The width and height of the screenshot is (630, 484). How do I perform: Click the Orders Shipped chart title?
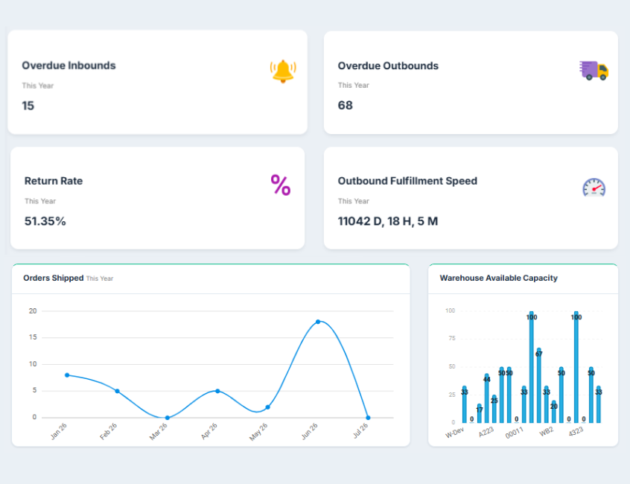click(x=54, y=278)
